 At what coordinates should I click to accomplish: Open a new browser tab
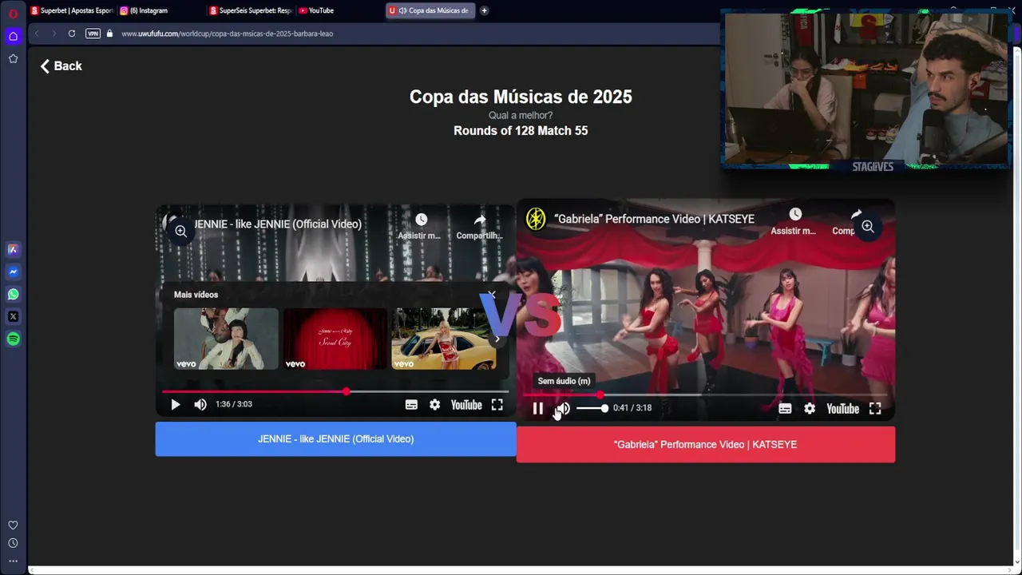pos(484,10)
